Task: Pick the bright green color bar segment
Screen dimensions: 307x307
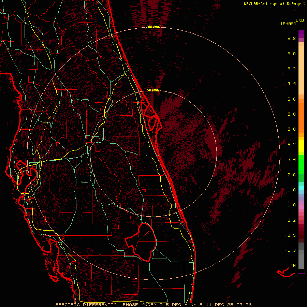Action: click(x=301, y=164)
